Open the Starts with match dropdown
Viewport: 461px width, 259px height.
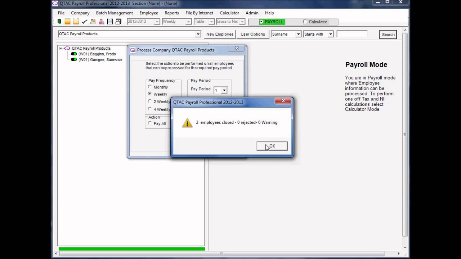(x=330, y=34)
